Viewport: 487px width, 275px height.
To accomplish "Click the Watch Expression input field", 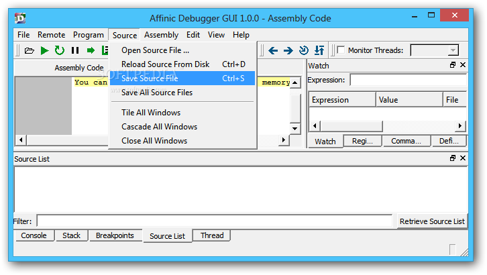I will [408, 80].
